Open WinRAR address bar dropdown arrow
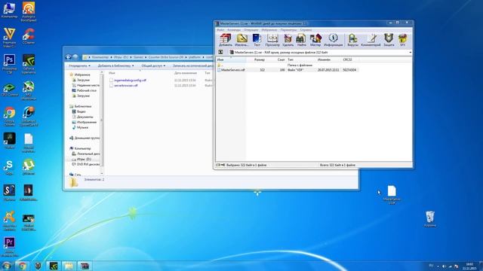 pyautogui.click(x=410, y=53)
